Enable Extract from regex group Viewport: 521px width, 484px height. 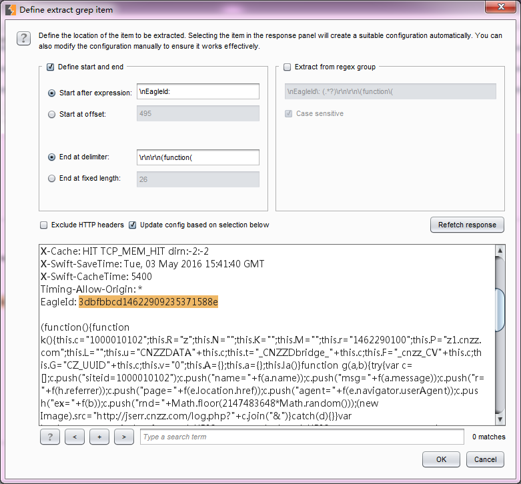tap(288, 67)
